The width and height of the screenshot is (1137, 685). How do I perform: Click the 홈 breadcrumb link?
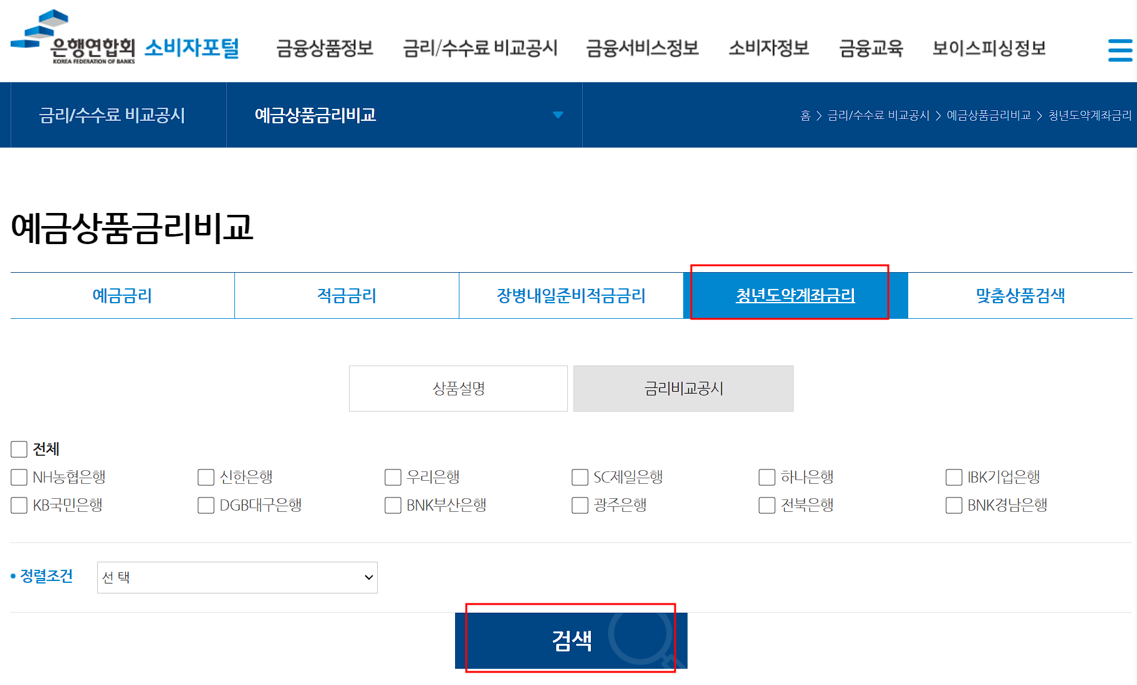pyautogui.click(x=804, y=115)
